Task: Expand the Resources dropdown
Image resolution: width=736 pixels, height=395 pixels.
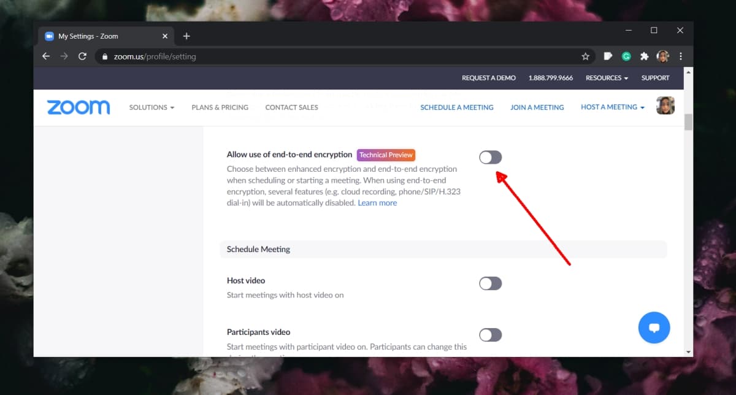Action: click(x=607, y=78)
